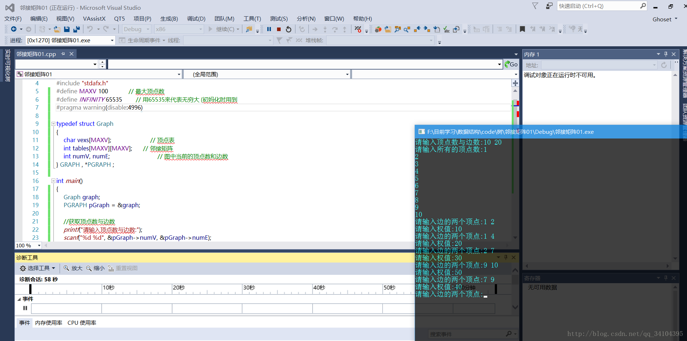Click the exception settings icon
This screenshot has width=687, height=341.
(x=358, y=29)
